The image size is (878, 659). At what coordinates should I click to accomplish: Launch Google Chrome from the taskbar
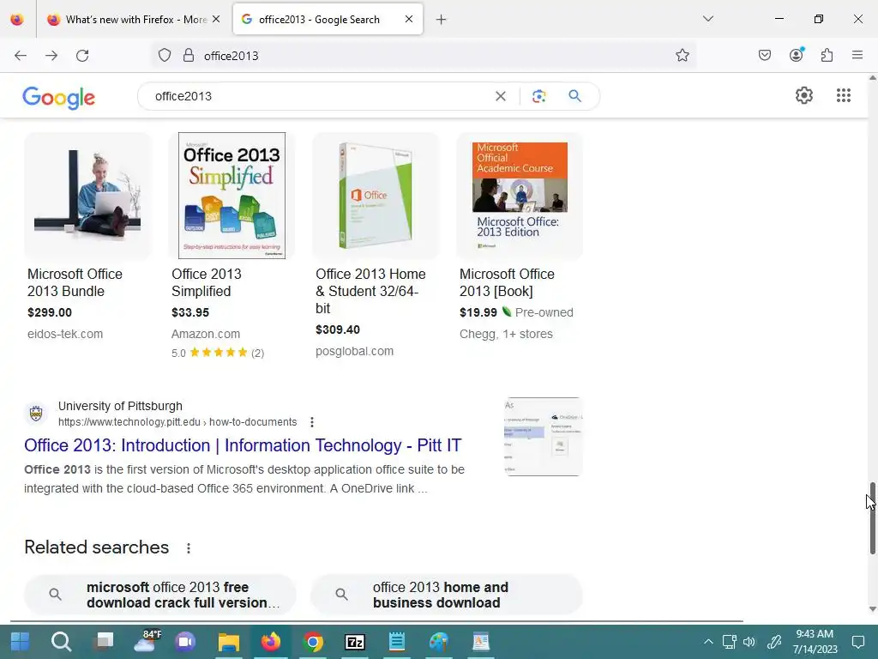click(x=313, y=642)
